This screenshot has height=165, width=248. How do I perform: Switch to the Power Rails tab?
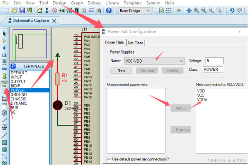[114, 42]
